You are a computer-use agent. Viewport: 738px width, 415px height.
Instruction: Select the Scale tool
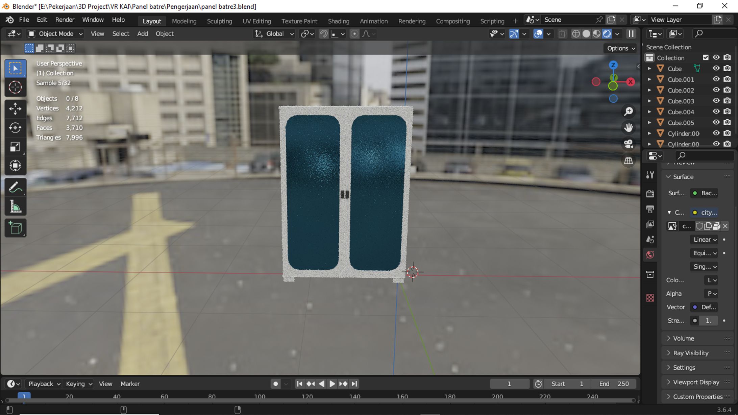point(15,147)
